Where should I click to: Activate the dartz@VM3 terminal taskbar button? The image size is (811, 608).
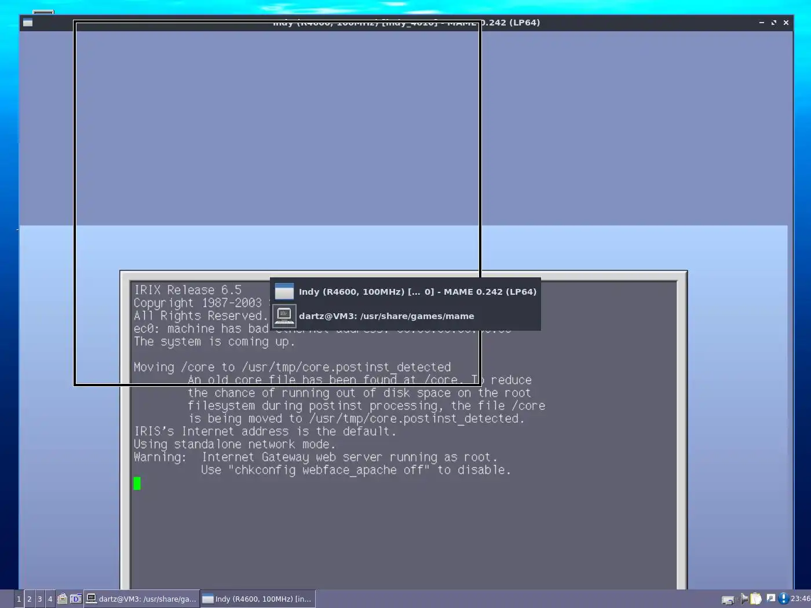coord(141,599)
